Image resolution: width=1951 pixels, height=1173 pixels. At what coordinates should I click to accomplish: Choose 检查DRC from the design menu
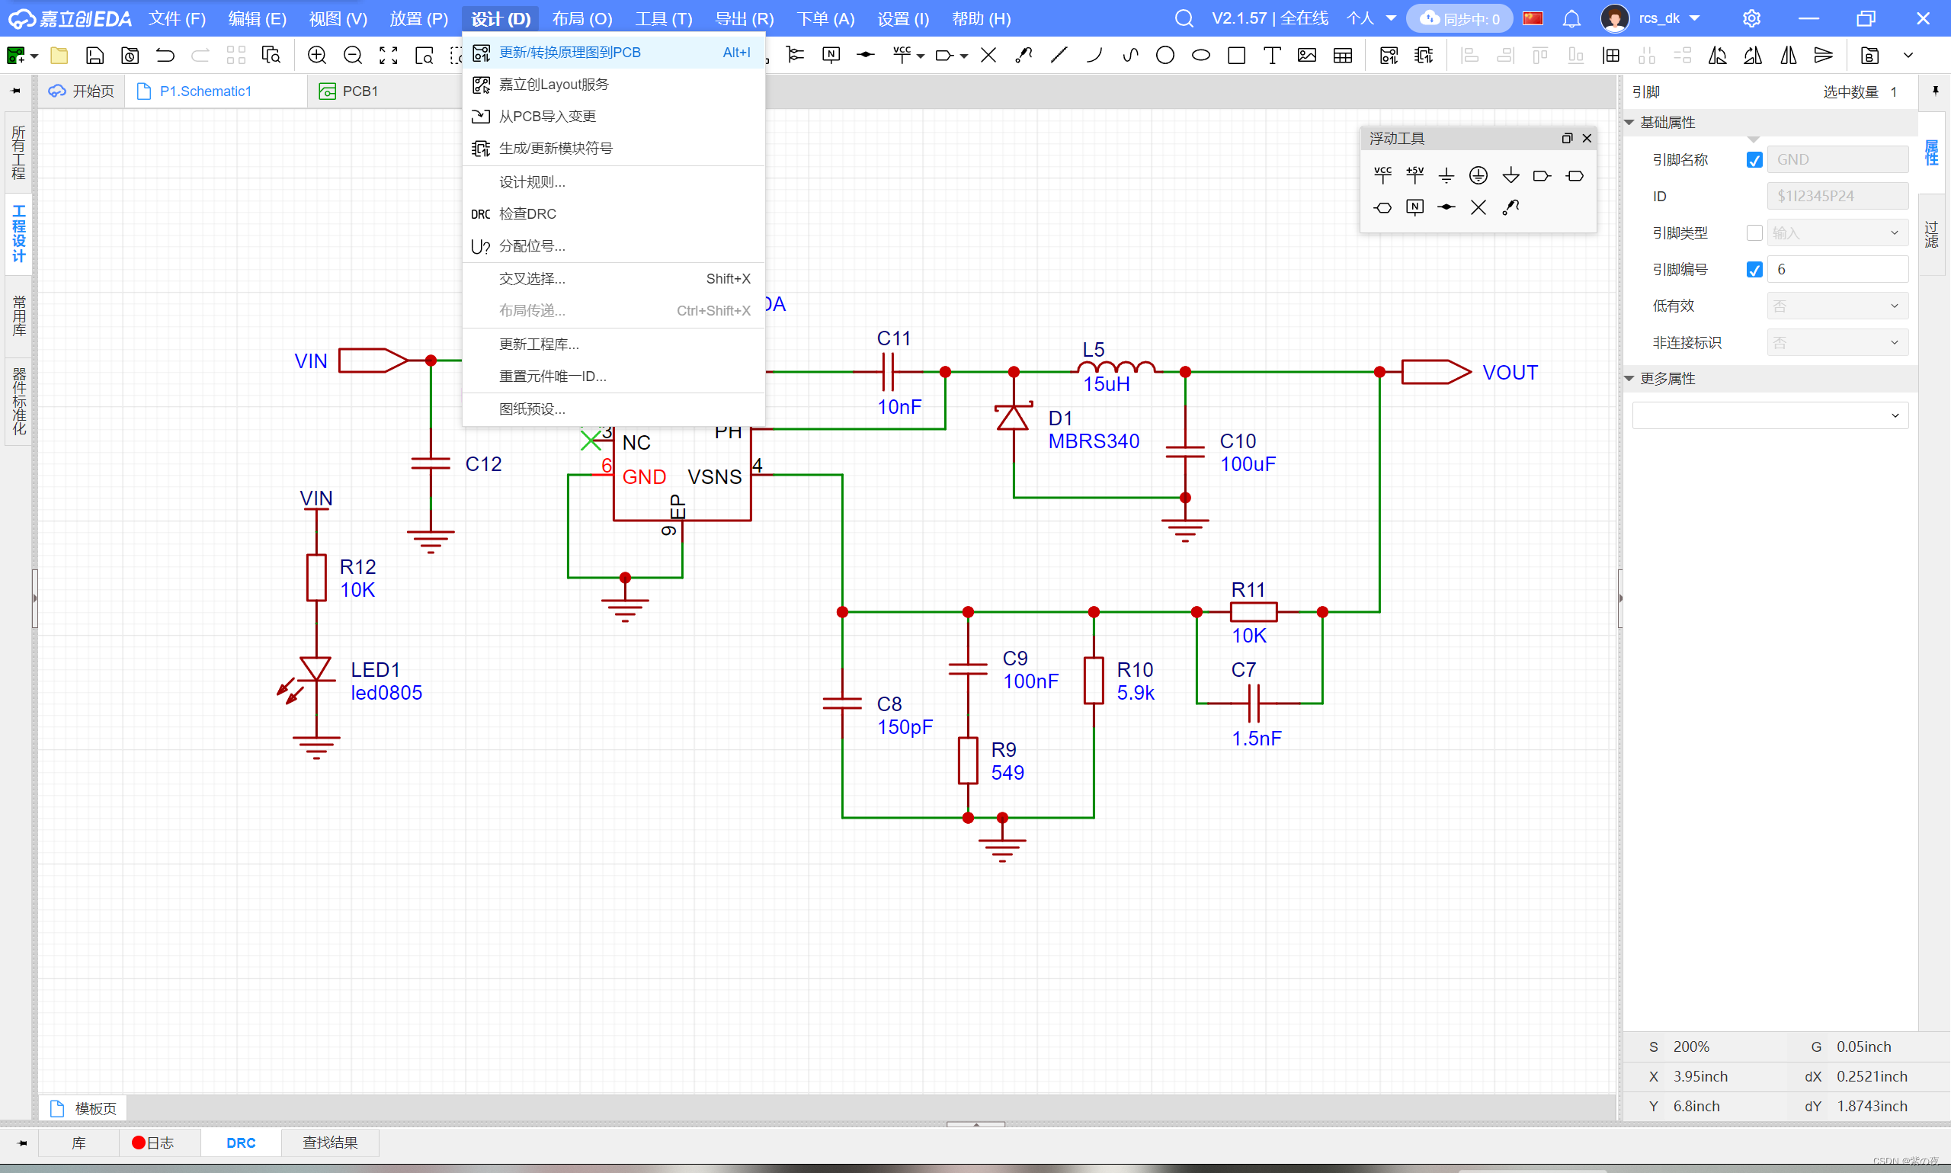pos(527,213)
